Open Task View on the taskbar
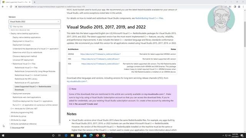Viewport: 246px width, 138px height. (x=60, y=135)
